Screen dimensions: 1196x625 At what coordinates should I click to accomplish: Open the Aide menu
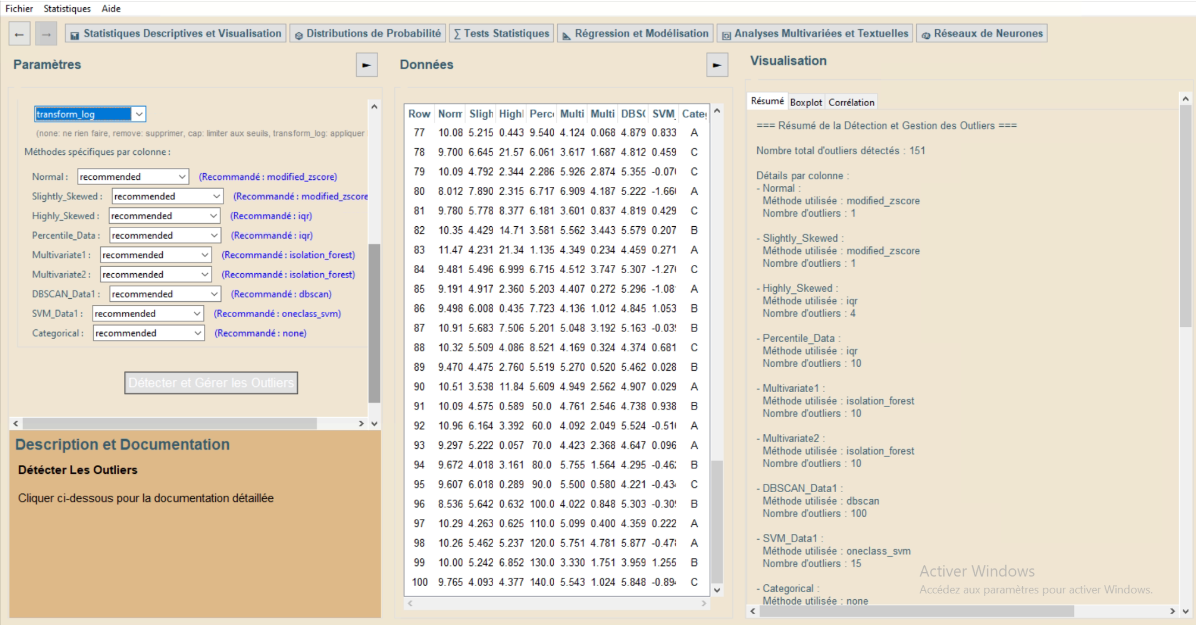coord(111,8)
